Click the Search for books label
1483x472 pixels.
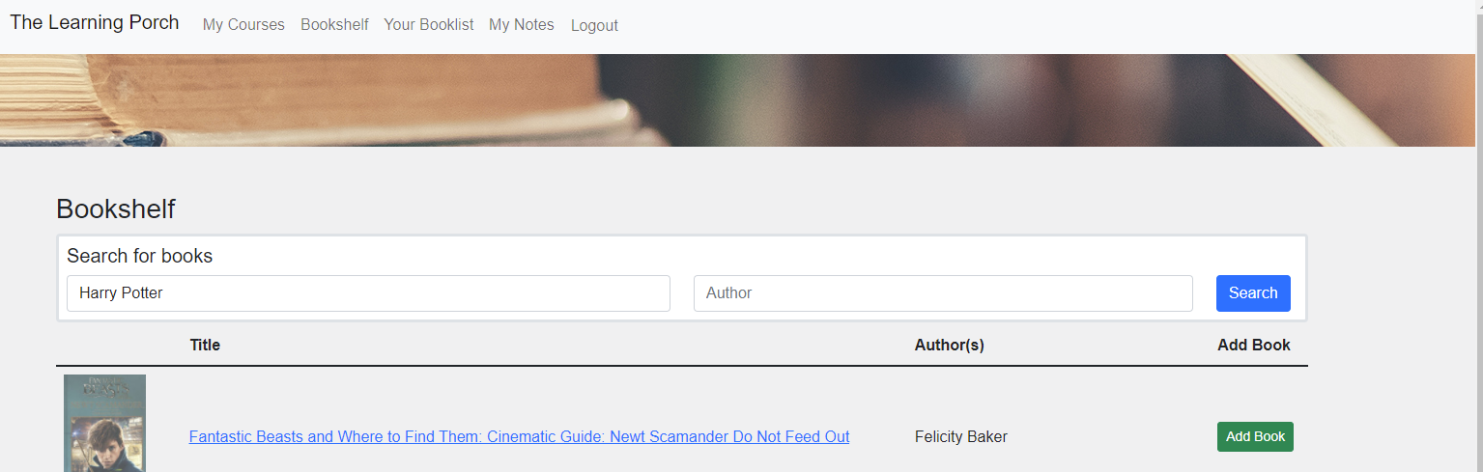(139, 257)
